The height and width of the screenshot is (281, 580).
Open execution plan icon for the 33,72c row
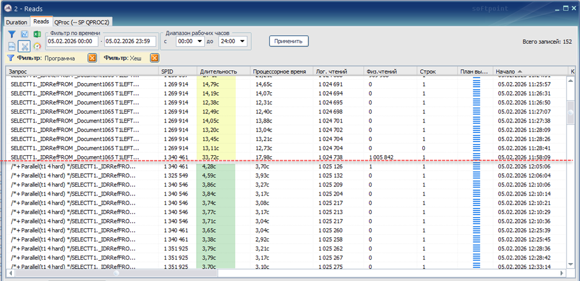coord(476,157)
